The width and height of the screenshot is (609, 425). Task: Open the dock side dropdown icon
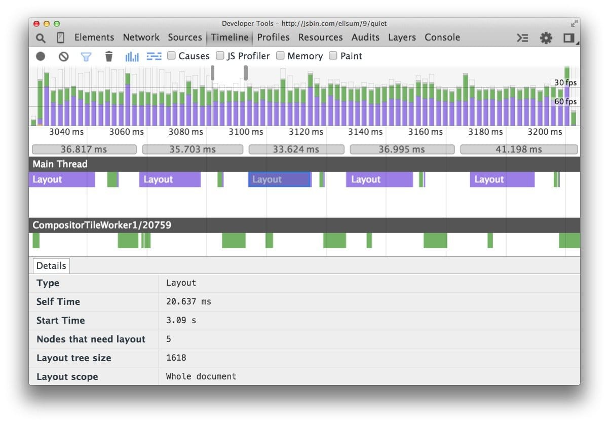(569, 38)
